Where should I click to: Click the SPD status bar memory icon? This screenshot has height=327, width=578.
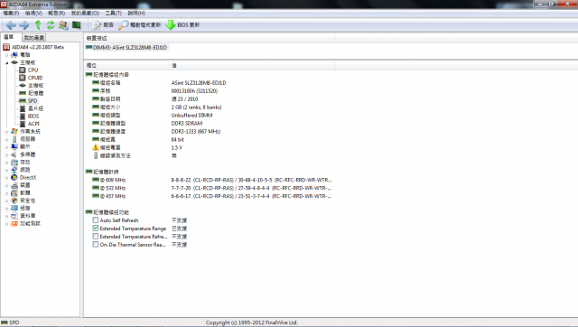(5, 322)
